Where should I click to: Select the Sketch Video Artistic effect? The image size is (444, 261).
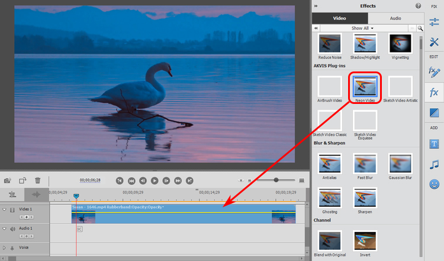[400, 87]
